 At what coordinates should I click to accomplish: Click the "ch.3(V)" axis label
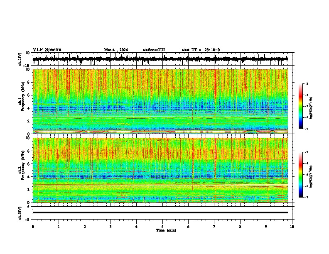click(20, 213)
